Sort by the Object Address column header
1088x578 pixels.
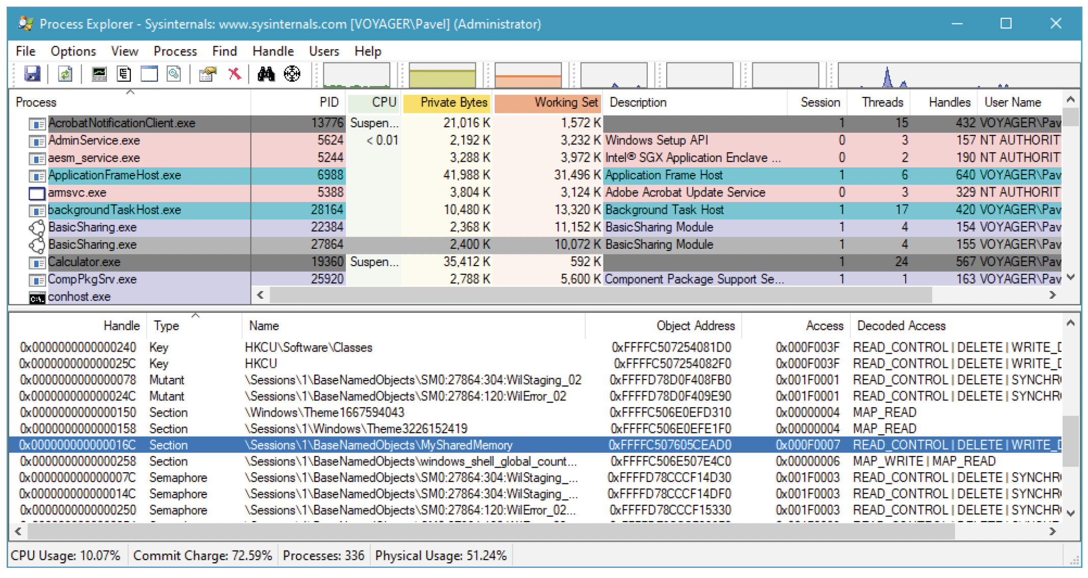coord(664,326)
